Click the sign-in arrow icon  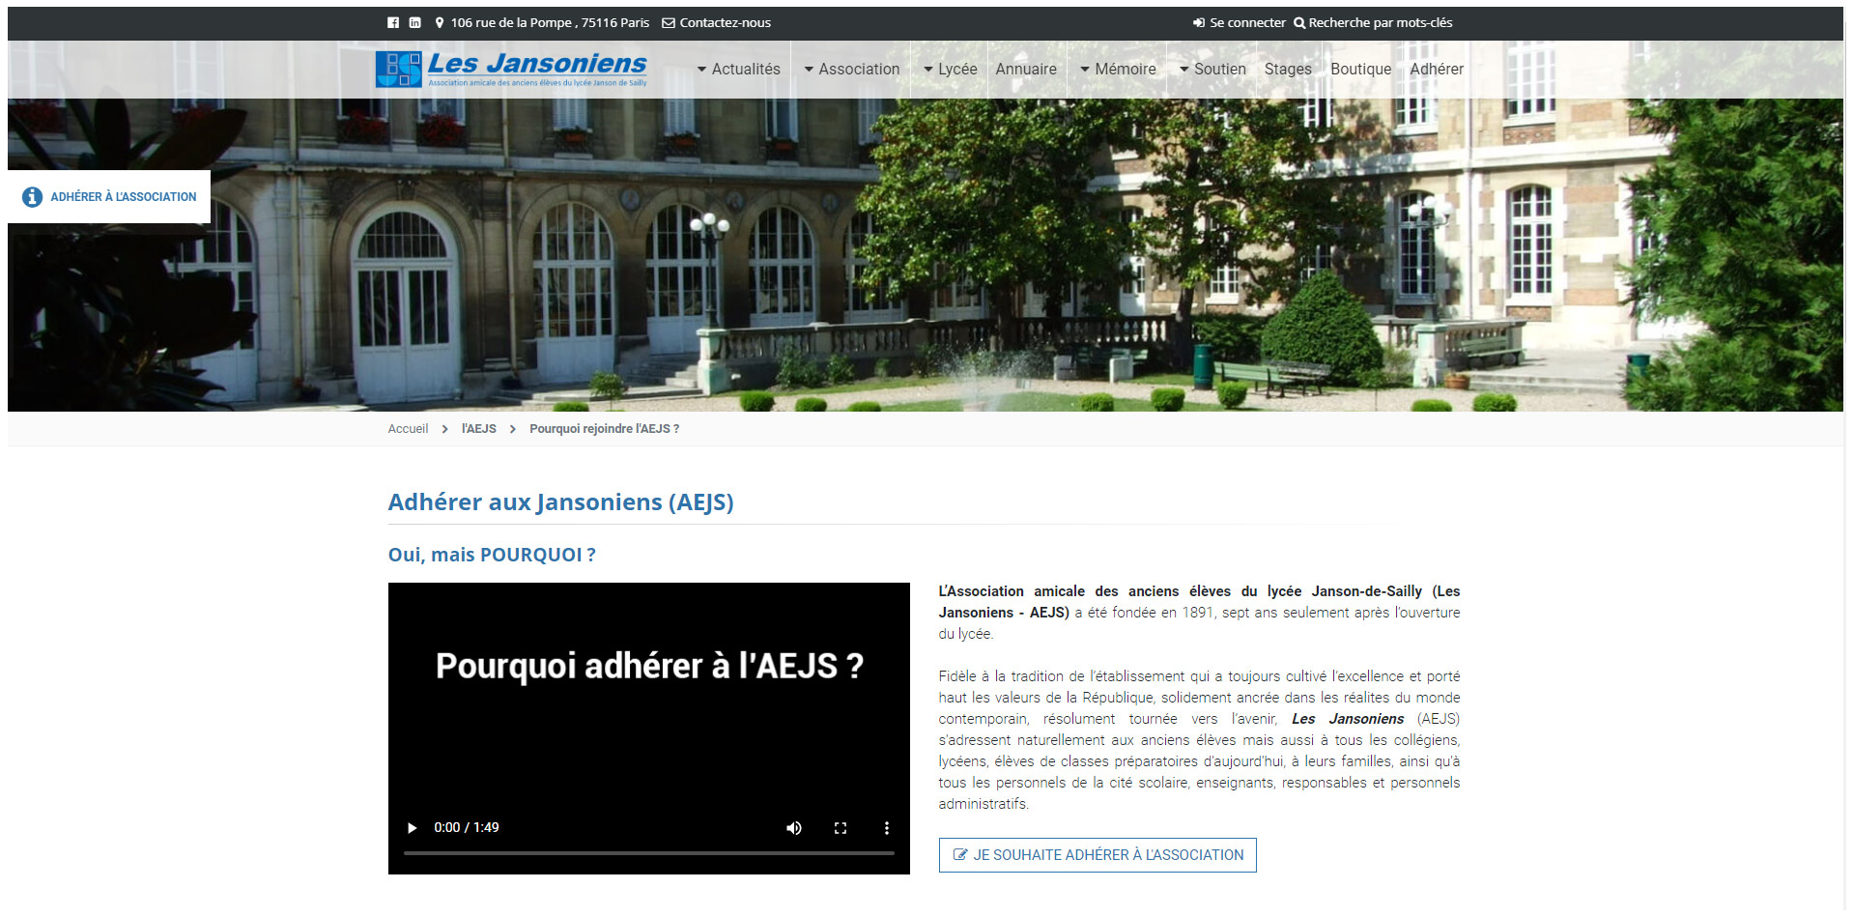(1199, 22)
